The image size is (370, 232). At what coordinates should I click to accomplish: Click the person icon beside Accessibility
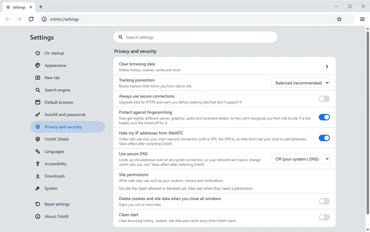click(38, 163)
